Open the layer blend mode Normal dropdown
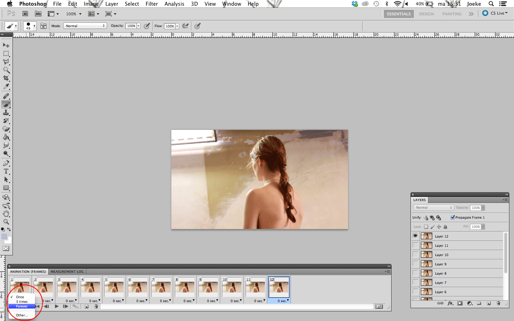Viewport: 514px width, 321px height. point(434,208)
